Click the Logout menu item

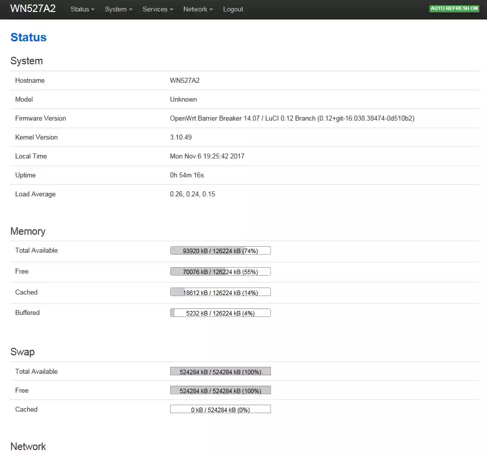pyautogui.click(x=233, y=9)
